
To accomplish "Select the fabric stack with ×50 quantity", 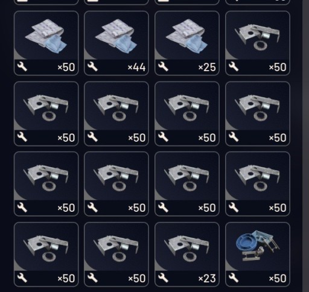I will 46,43.
